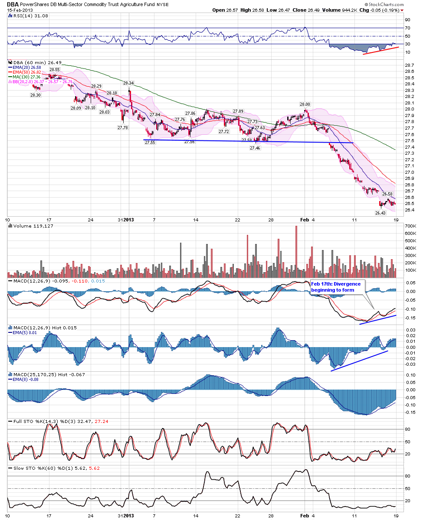Click the date 15-Feb-2013
This screenshot has height=520, width=423.
click(20, 10)
